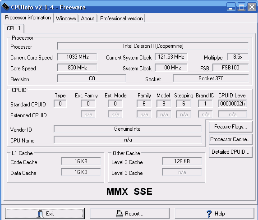Click the C0 revision field

(x=92, y=78)
